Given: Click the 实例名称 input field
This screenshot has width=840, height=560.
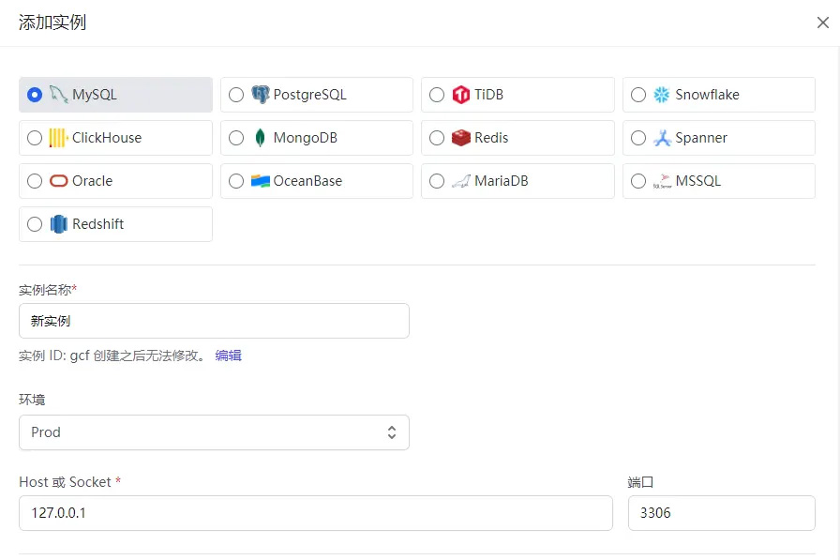Looking at the screenshot, I should pyautogui.click(x=214, y=321).
